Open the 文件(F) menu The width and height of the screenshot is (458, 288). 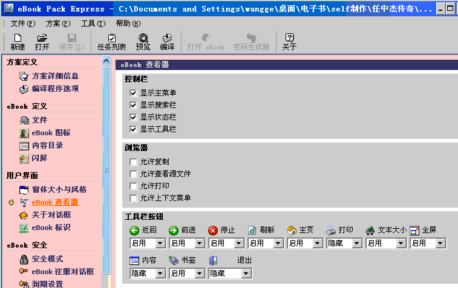point(23,24)
